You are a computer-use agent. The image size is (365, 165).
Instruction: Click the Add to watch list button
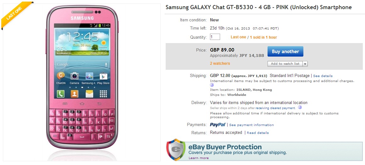tap(285, 64)
